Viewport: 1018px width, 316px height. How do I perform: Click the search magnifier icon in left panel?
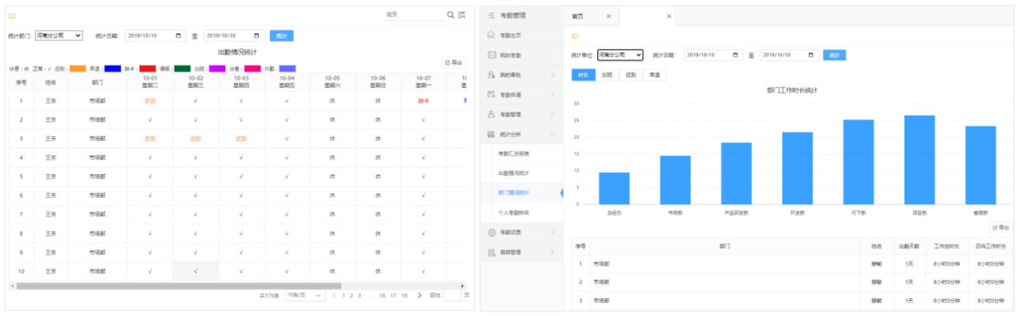(450, 15)
